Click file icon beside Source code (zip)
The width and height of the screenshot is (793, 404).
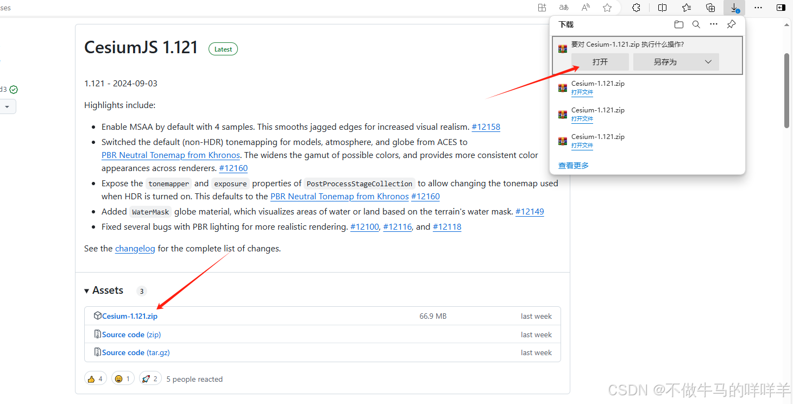click(x=98, y=334)
